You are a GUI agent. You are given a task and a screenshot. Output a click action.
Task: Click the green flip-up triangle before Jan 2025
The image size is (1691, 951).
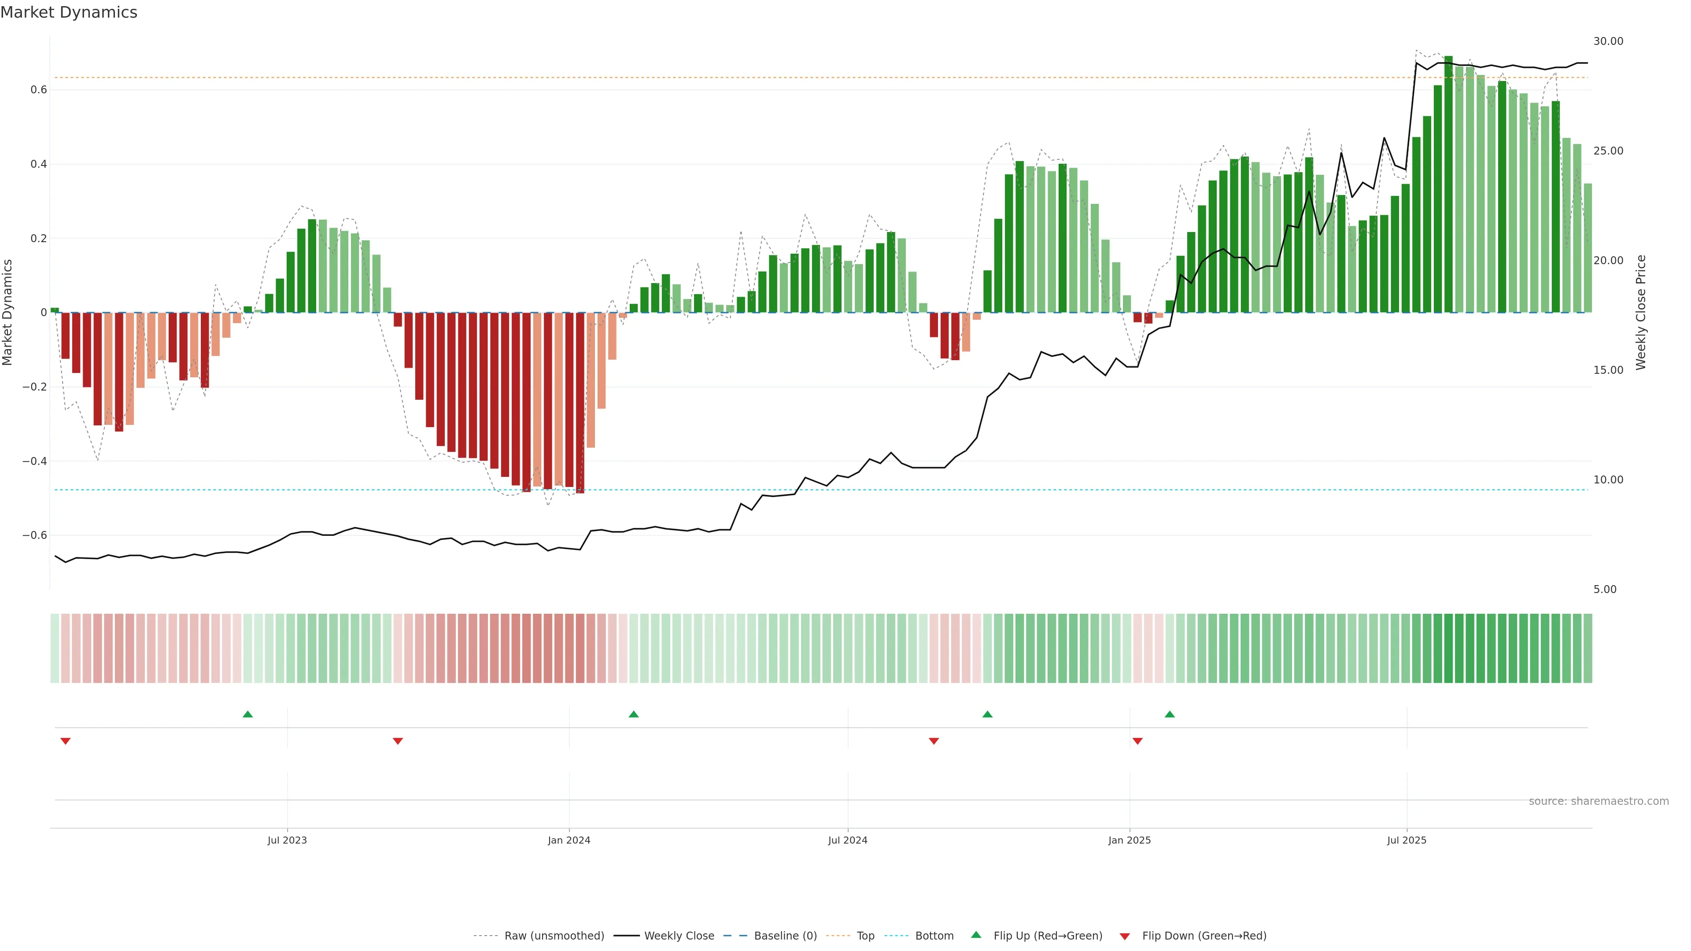coord(987,714)
